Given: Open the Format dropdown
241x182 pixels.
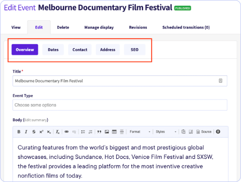Looking at the screenshot, I should click(140, 132).
